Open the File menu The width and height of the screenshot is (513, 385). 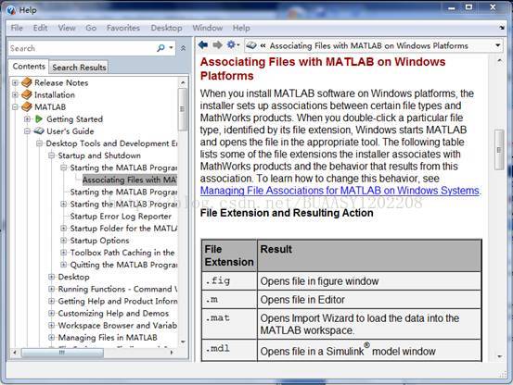click(x=17, y=28)
